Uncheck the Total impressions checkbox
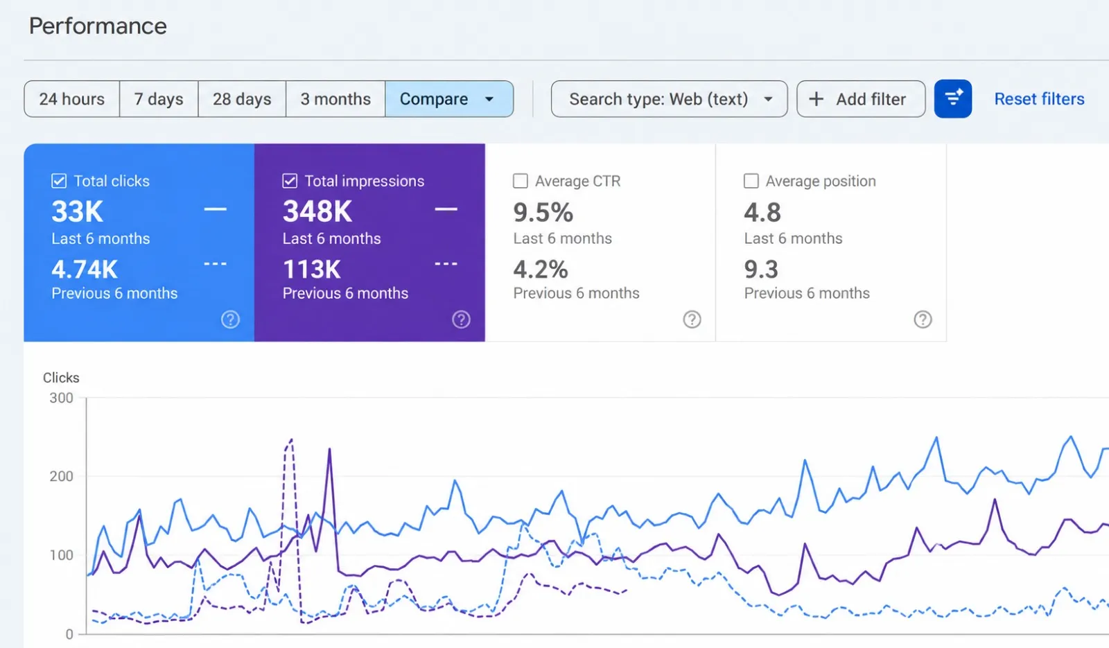The width and height of the screenshot is (1109, 648). (290, 181)
